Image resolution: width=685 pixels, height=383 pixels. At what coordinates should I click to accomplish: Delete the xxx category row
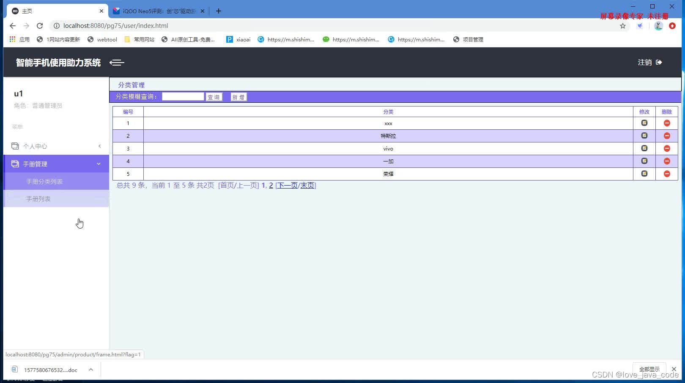[x=667, y=123]
